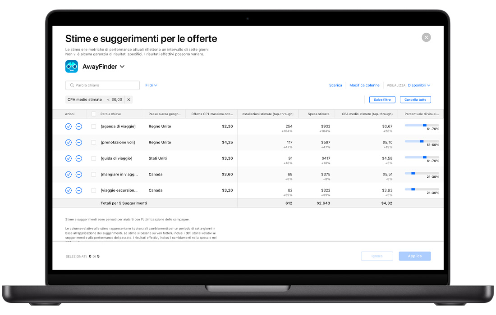Screen dimensions: 496x315
Task: Select the [guida di viaggio] checkbox
Action: coord(94,158)
